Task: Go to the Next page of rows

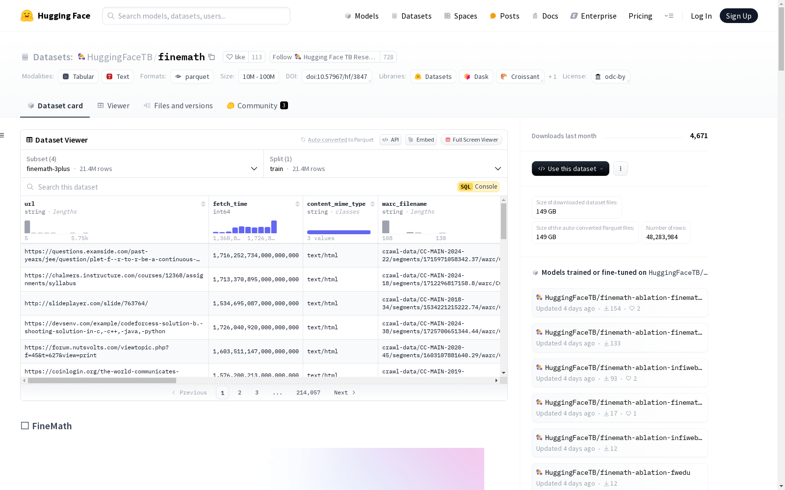Action: click(x=344, y=392)
